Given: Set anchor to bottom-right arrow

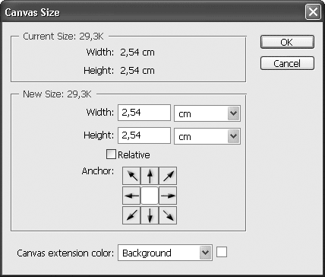Looking at the screenshot, I should coord(168,215).
